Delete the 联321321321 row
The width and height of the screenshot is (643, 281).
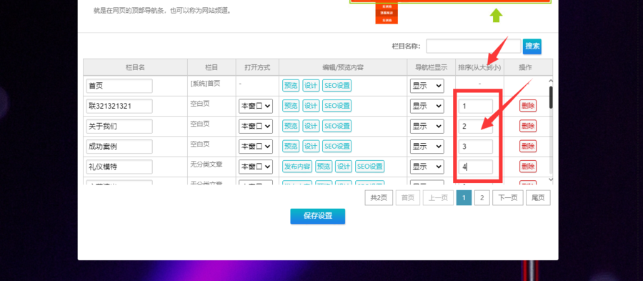pyautogui.click(x=528, y=106)
